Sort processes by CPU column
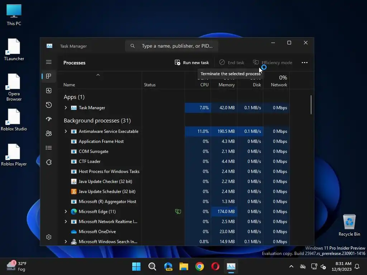The image size is (367, 275). [204, 85]
